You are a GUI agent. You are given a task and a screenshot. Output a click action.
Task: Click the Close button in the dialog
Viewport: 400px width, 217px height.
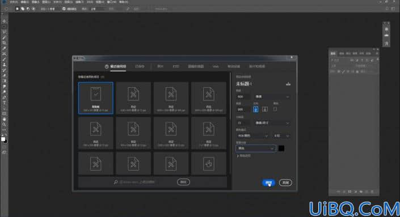click(285, 182)
